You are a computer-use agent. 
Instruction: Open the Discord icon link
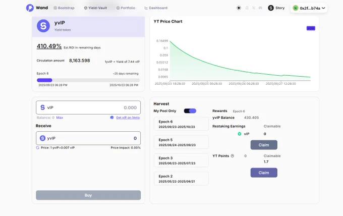coord(260,8)
